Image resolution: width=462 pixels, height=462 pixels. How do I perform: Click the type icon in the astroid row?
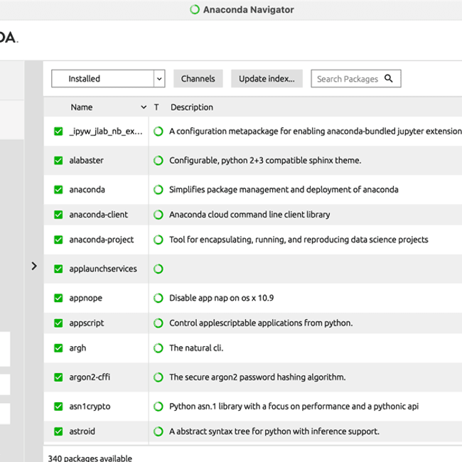(159, 431)
